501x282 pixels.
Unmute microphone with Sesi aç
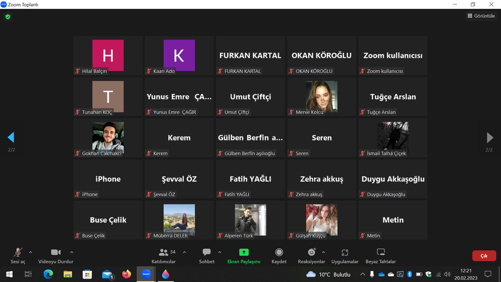[x=18, y=255]
